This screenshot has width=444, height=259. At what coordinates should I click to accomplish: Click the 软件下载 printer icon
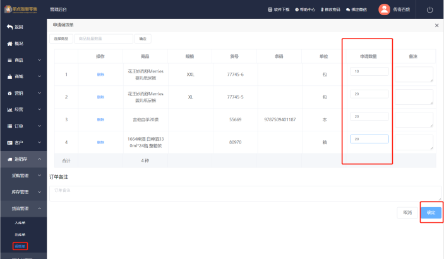click(270, 9)
